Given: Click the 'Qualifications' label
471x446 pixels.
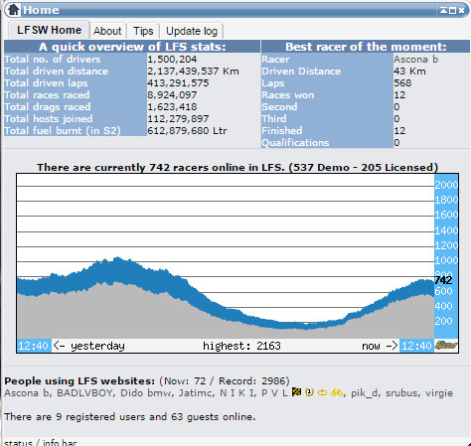Looking at the screenshot, I should [x=295, y=143].
